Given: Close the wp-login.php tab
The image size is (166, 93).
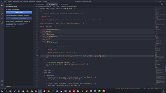Looking at the screenshot, I should point(57,4).
